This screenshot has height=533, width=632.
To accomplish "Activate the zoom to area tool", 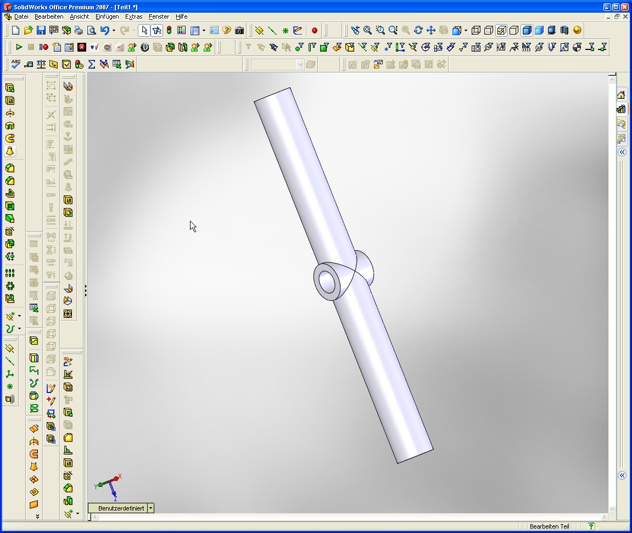I will click(x=380, y=30).
